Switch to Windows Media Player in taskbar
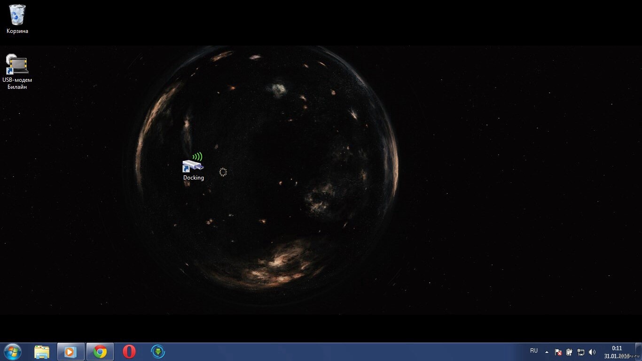Screen dimensions: 642x361 coord(70,352)
